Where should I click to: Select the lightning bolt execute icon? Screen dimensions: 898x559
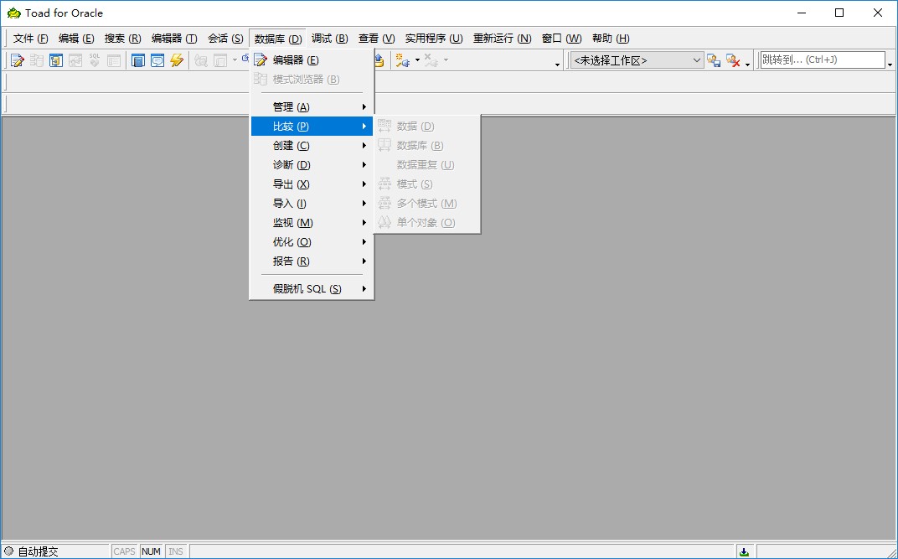(x=177, y=60)
